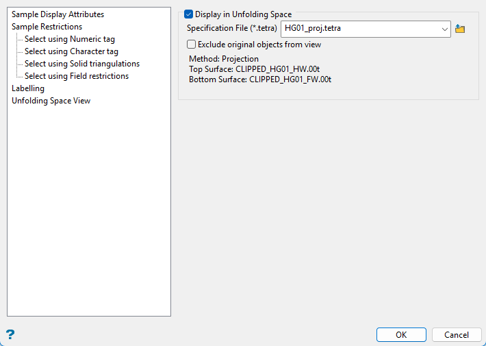The width and height of the screenshot is (486, 346).
Task: Switch to Unfolding Space View page
Action: pos(51,101)
